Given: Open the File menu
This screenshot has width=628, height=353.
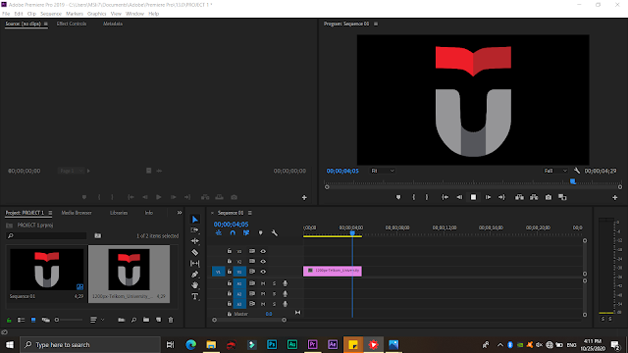Looking at the screenshot, I should [x=6, y=14].
